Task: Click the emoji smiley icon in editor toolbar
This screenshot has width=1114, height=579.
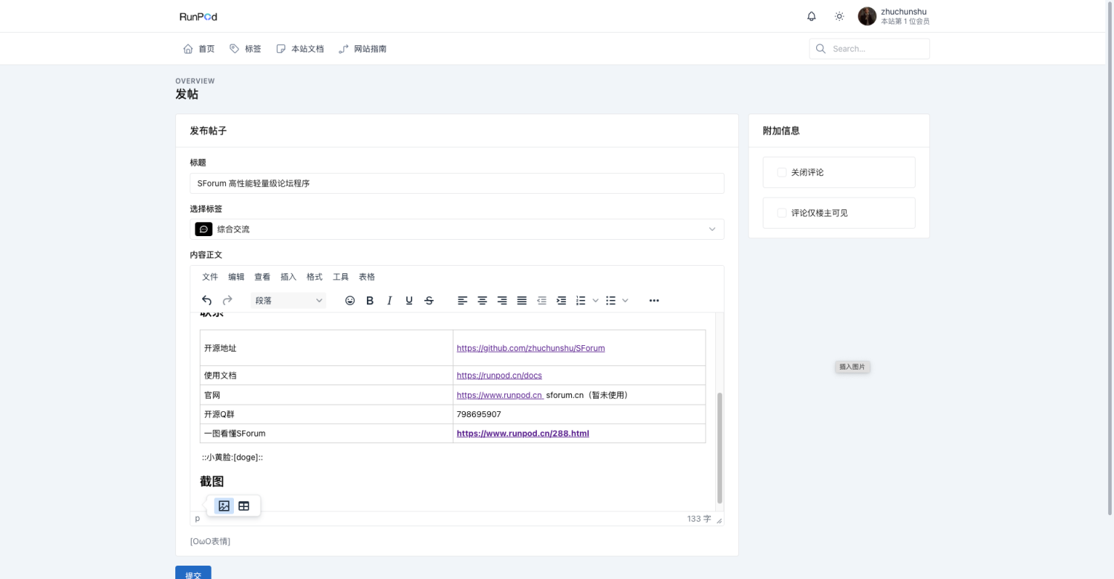Action: coord(350,301)
